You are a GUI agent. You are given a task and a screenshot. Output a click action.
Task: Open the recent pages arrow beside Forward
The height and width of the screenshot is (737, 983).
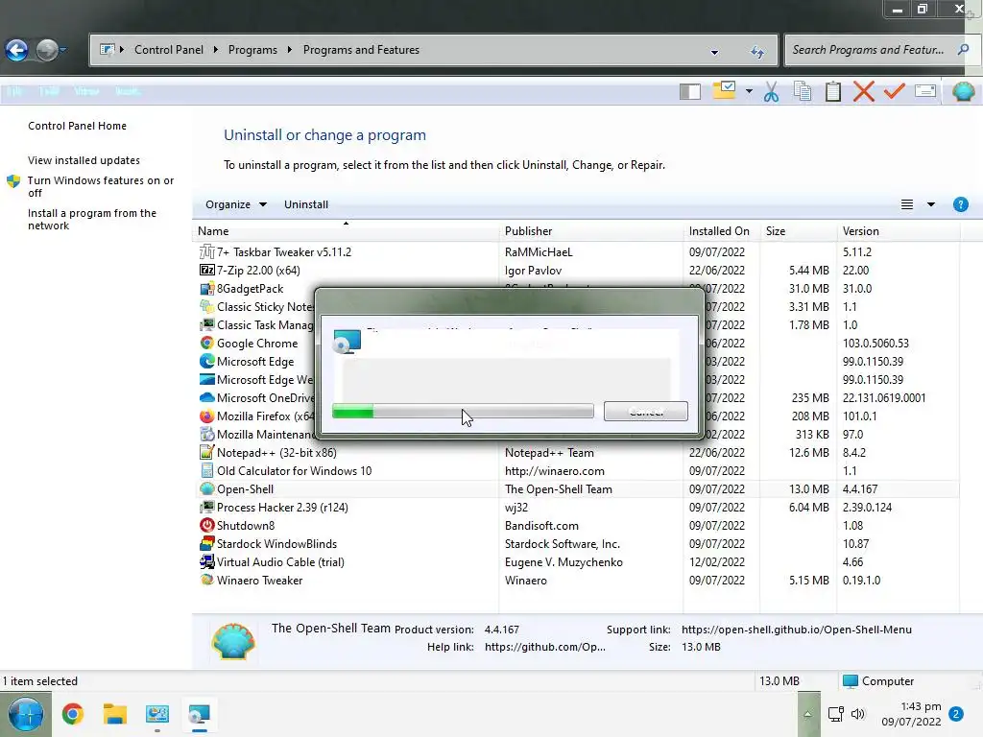pos(63,50)
